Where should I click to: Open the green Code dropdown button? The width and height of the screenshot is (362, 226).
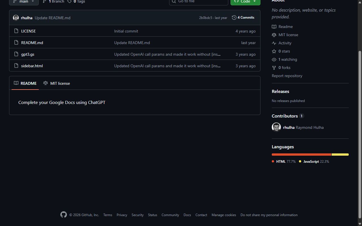coord(245,2)
